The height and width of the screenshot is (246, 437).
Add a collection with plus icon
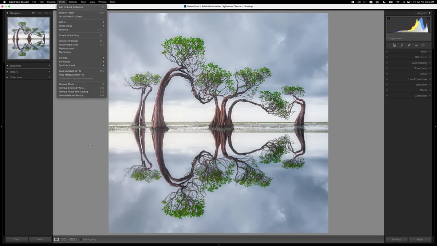point(49,77)
